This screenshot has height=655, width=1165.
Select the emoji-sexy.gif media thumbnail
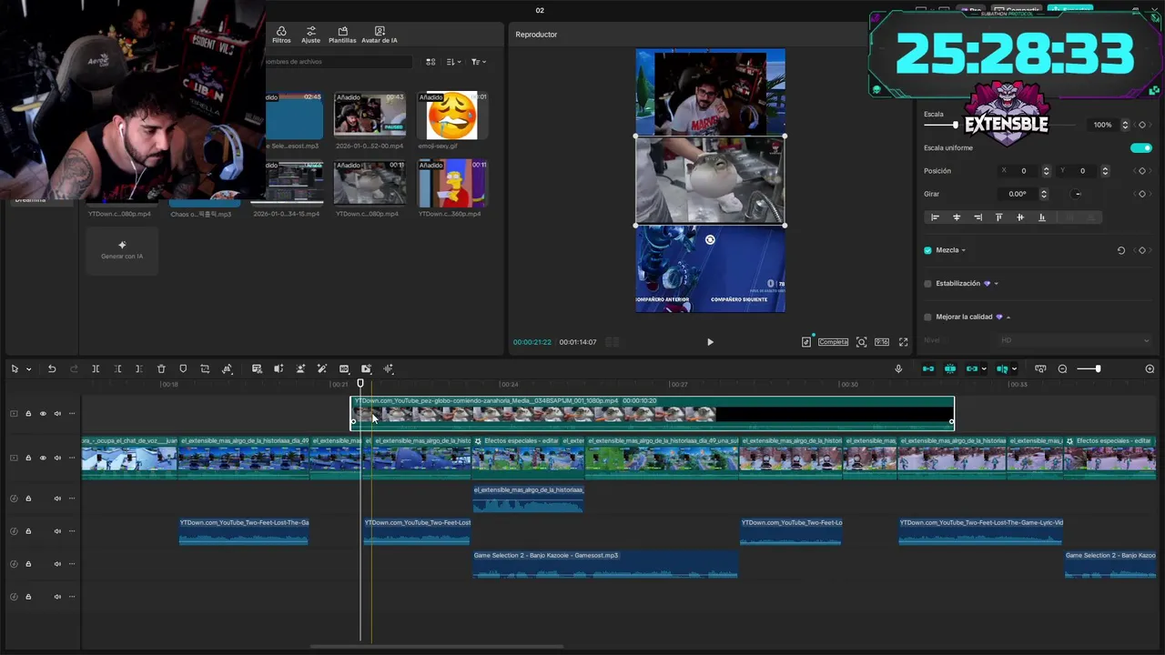tap(451, 116)
